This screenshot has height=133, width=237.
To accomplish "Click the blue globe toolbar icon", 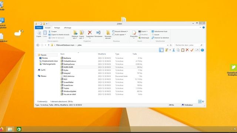I will pyautogui.click(x=203, y=50).
